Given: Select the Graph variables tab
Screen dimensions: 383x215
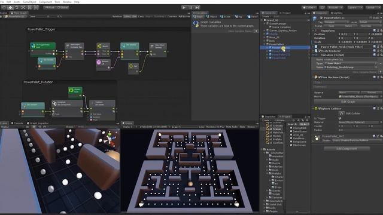Looking at the screenshot, I should (198, 17).
